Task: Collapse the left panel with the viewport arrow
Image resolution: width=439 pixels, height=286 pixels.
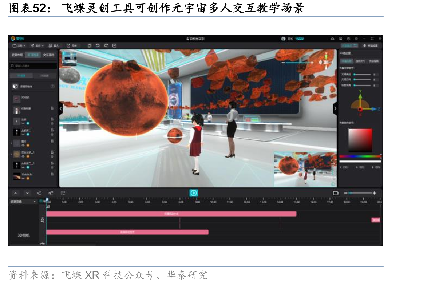Action: [61, 108]
